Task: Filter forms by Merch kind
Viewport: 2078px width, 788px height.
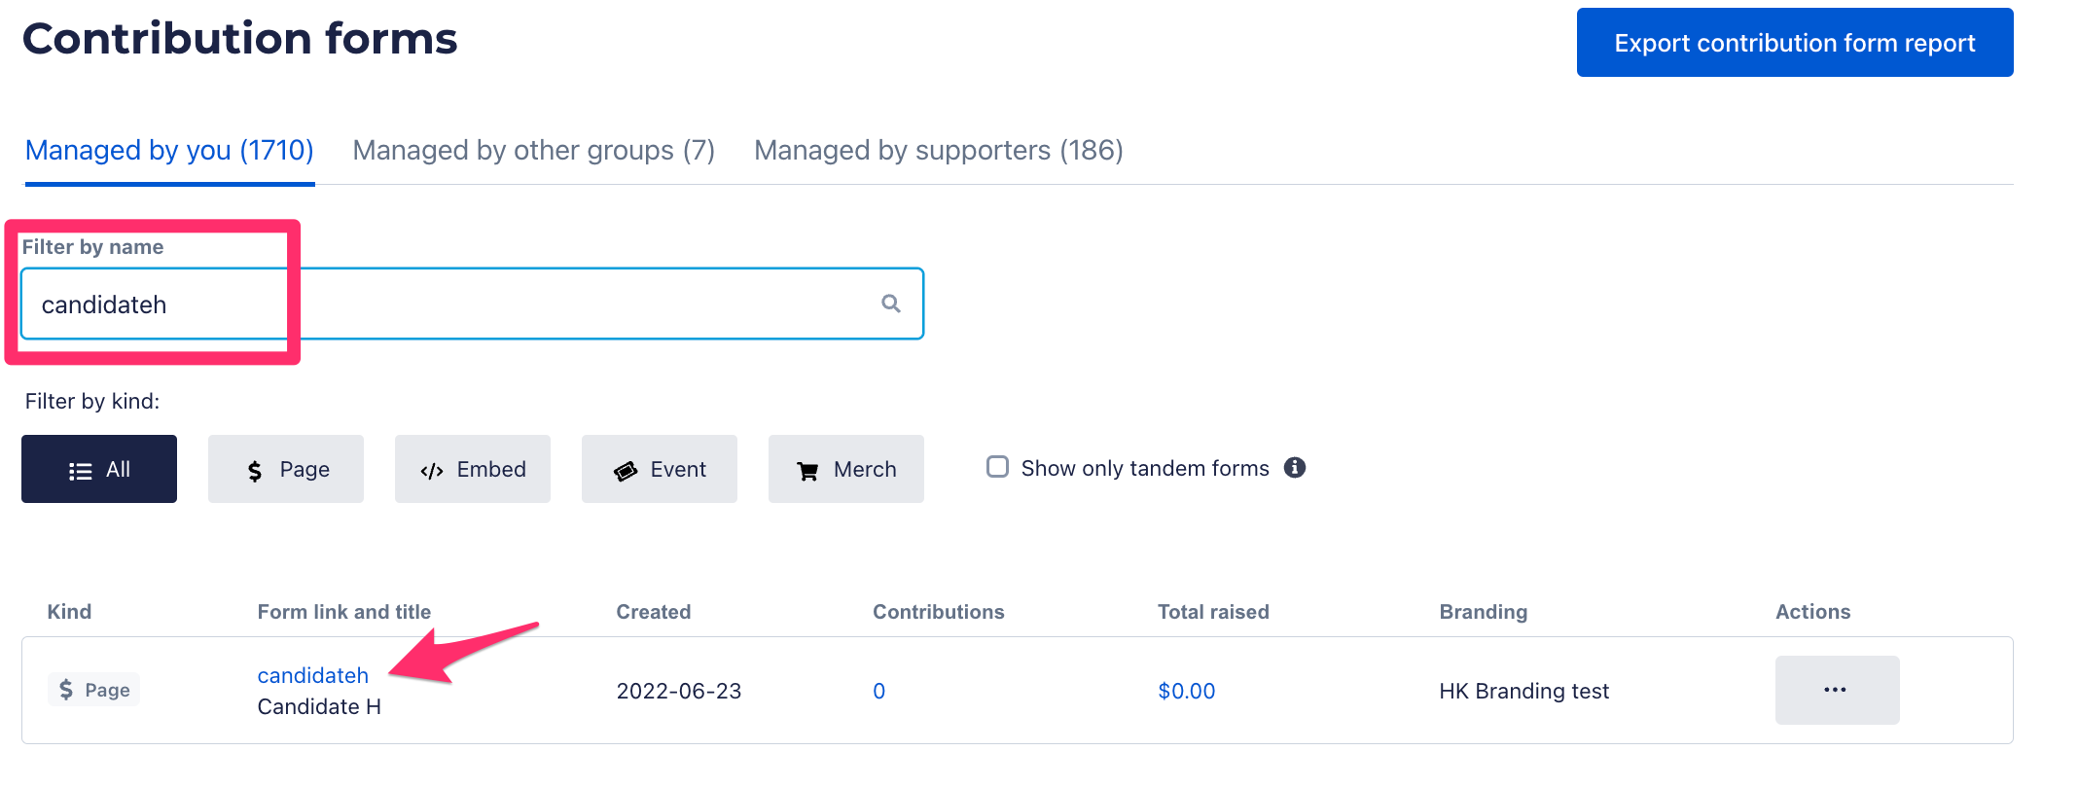Action: (846, 469)
